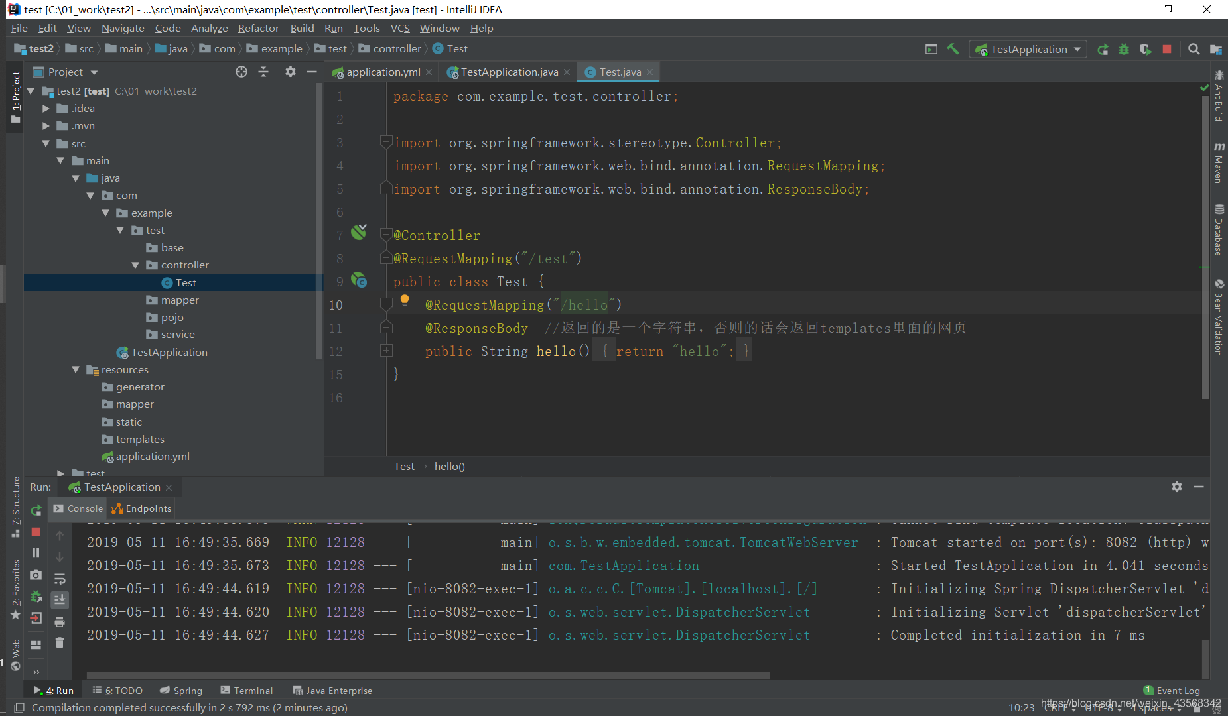Image resolution: width=1228 pixels, height=716 pixels.
Task: Dump threads camera icon
Action: coord(36,575)
